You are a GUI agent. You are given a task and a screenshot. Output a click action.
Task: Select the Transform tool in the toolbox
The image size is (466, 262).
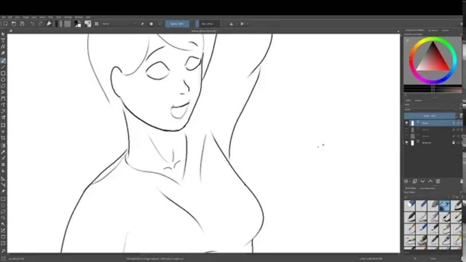pos(3,125)
